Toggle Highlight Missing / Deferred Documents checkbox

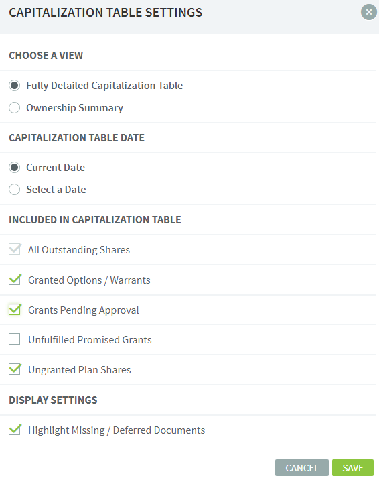15,429
